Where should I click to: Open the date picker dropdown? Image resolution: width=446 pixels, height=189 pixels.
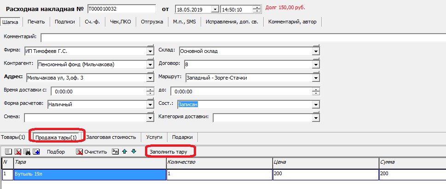(x=215, y=9)
